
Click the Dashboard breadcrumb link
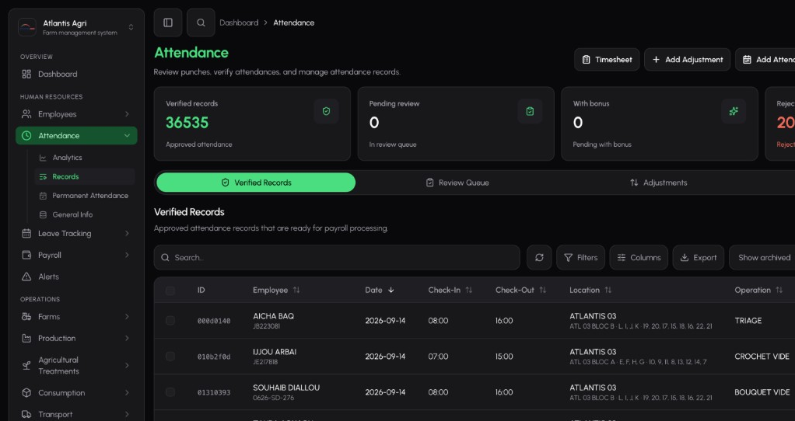pyautogui.click(x=239, y=23)
